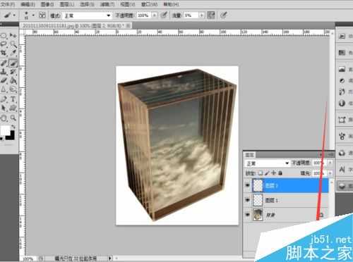The image size is (353, 262).
Task: Open the brush panel toggle icon
Action: coord(42,15)
